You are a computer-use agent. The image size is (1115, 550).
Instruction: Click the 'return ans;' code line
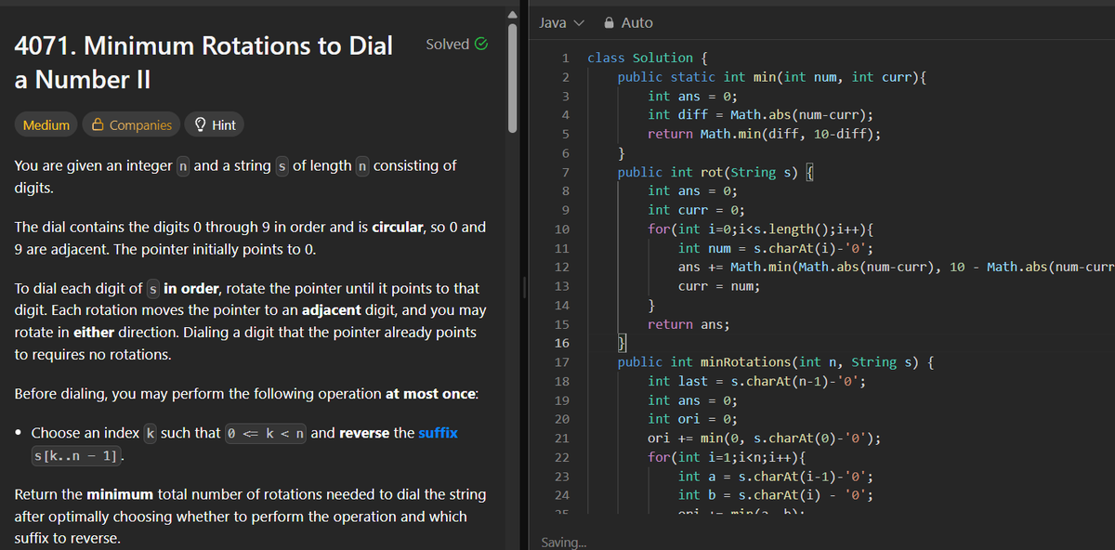(689, 324)
